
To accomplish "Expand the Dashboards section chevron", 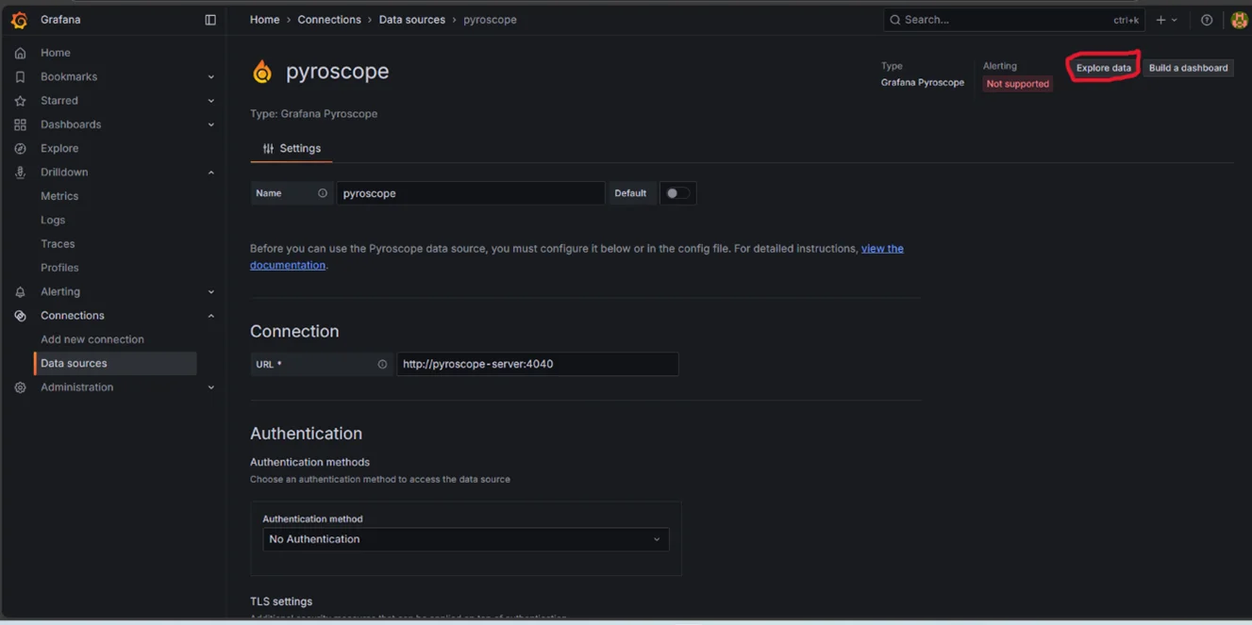I will tap(210, 124).
